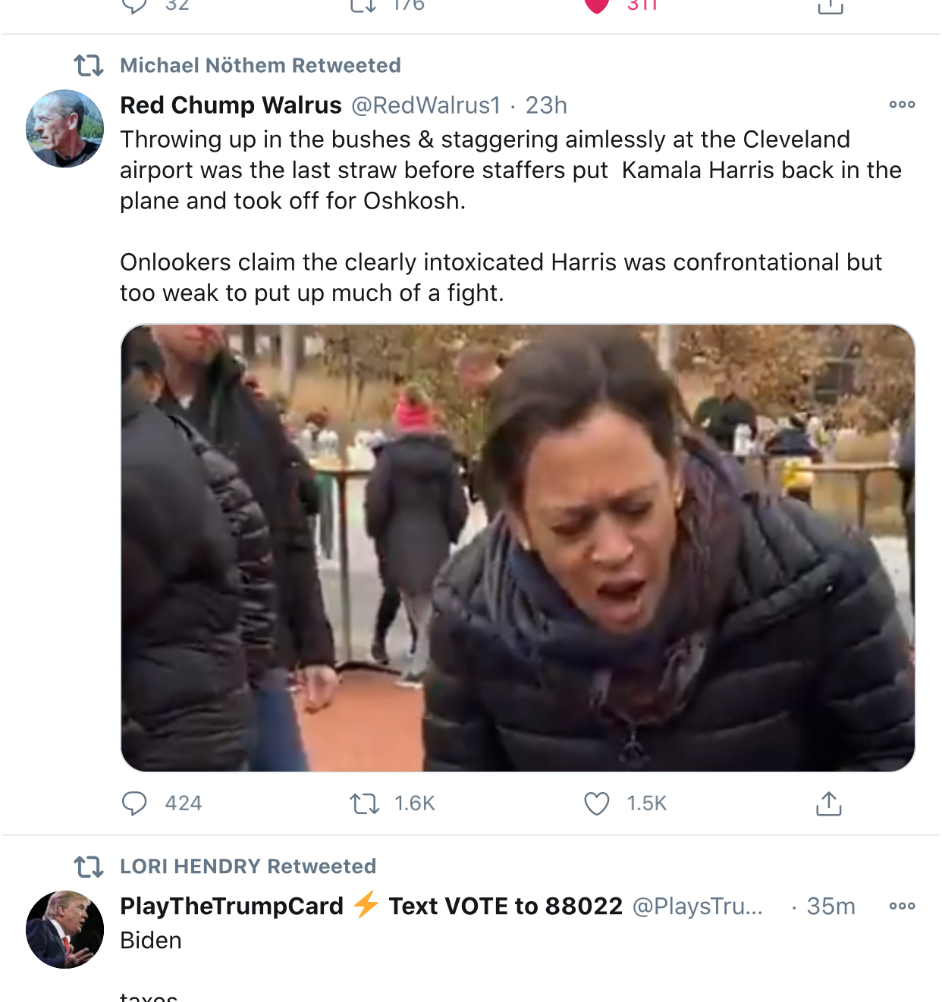This screenshot has height=1002, width=942.
Task: Reply to Red Chump Walrus tweet
Action: tap(135, 803)
